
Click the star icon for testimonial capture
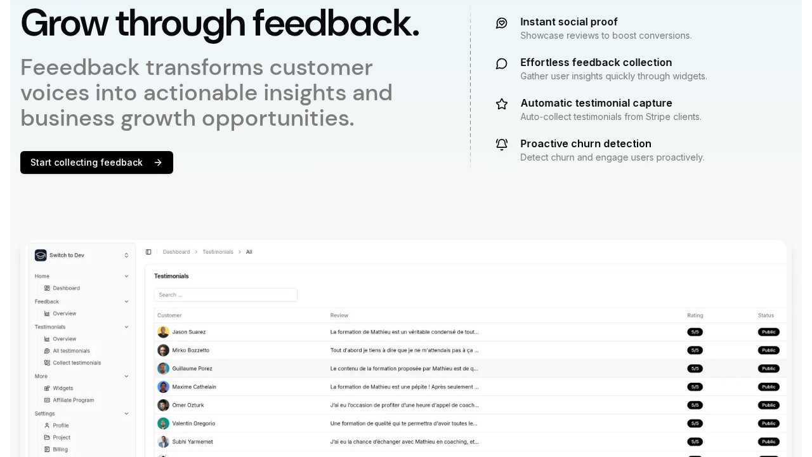501,104
